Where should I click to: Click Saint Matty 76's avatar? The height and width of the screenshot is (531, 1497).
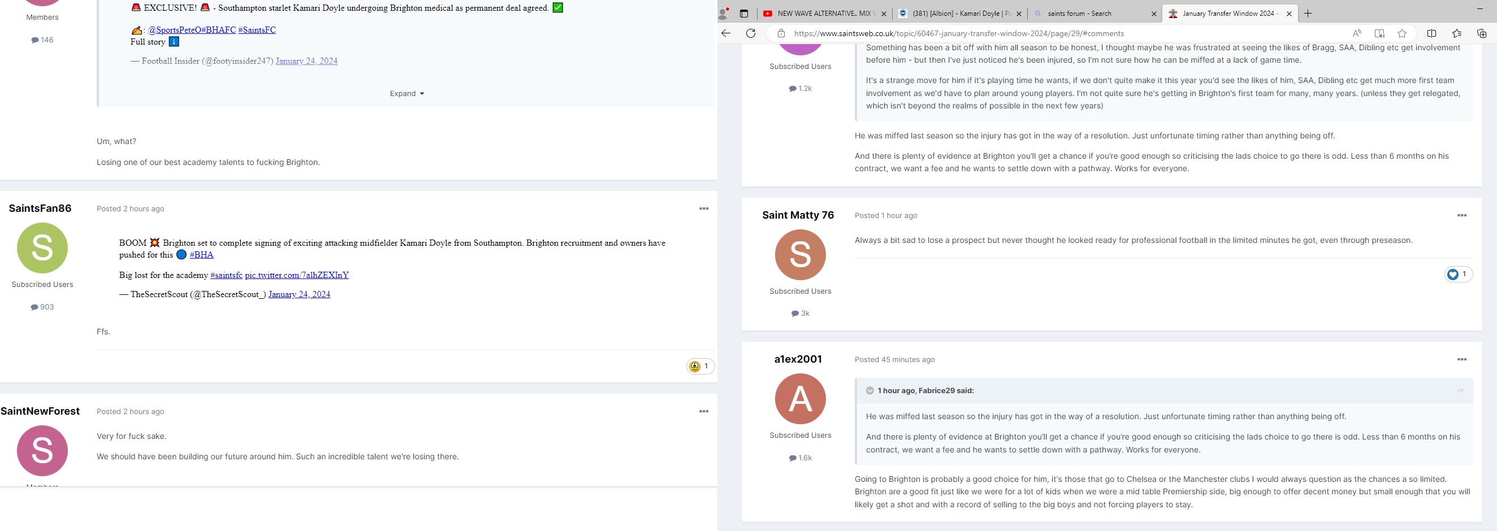800,254
